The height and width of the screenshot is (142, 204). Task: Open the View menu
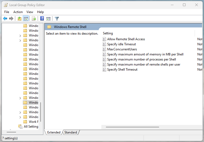[30, 12]
